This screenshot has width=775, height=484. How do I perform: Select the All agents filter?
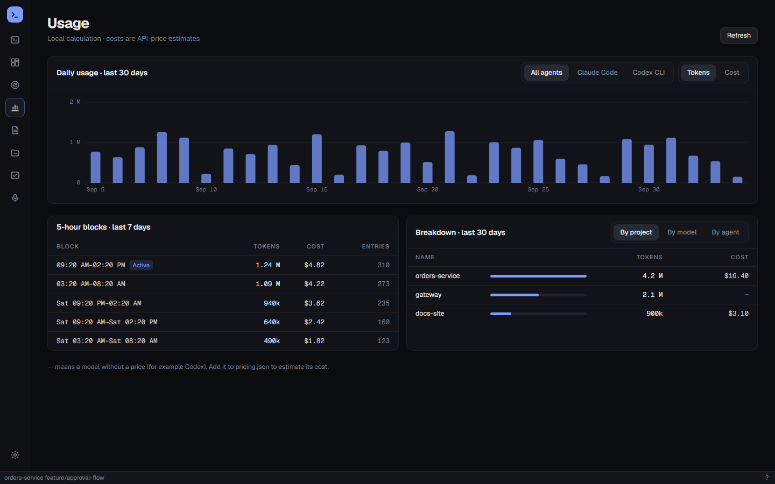click(546, 73)
